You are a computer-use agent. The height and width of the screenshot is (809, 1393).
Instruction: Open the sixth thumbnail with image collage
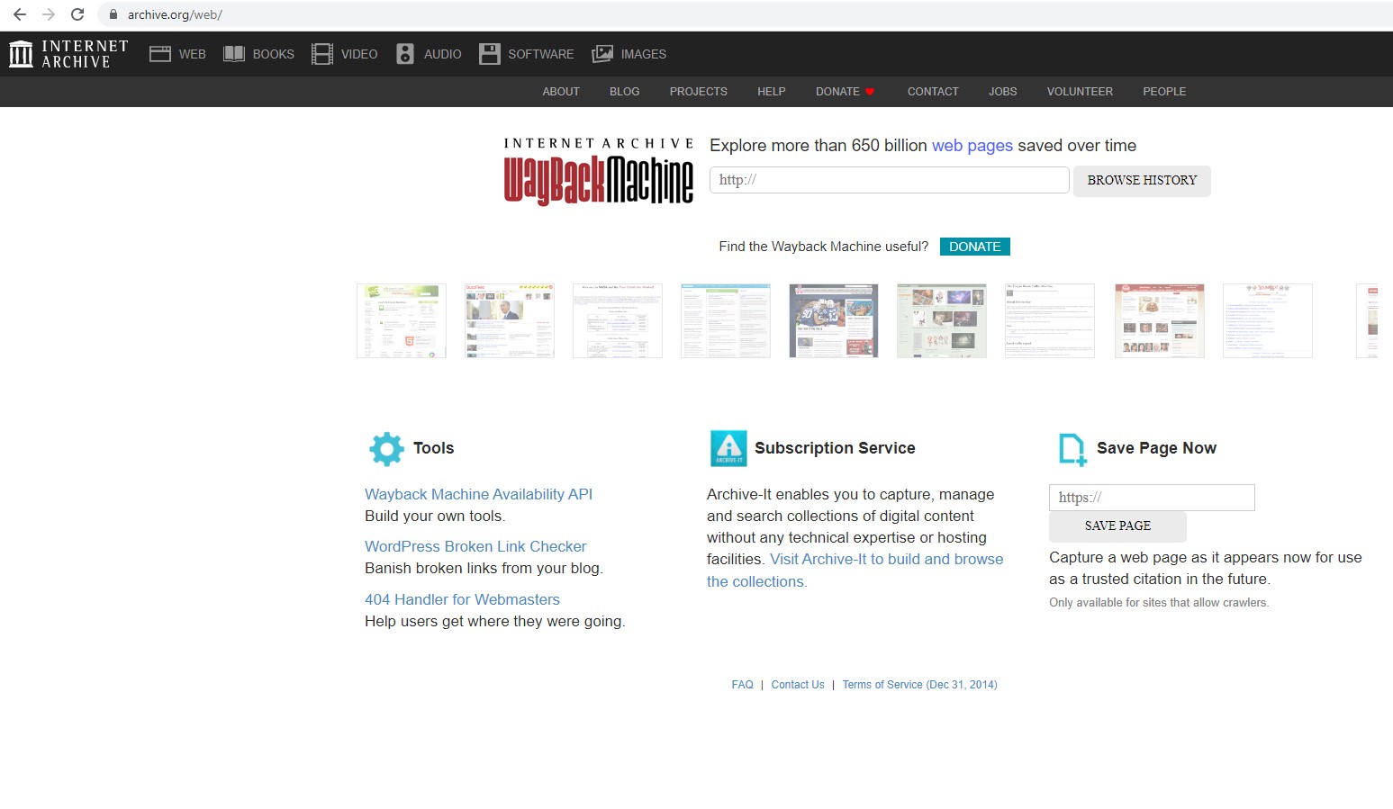click(942, 321)
